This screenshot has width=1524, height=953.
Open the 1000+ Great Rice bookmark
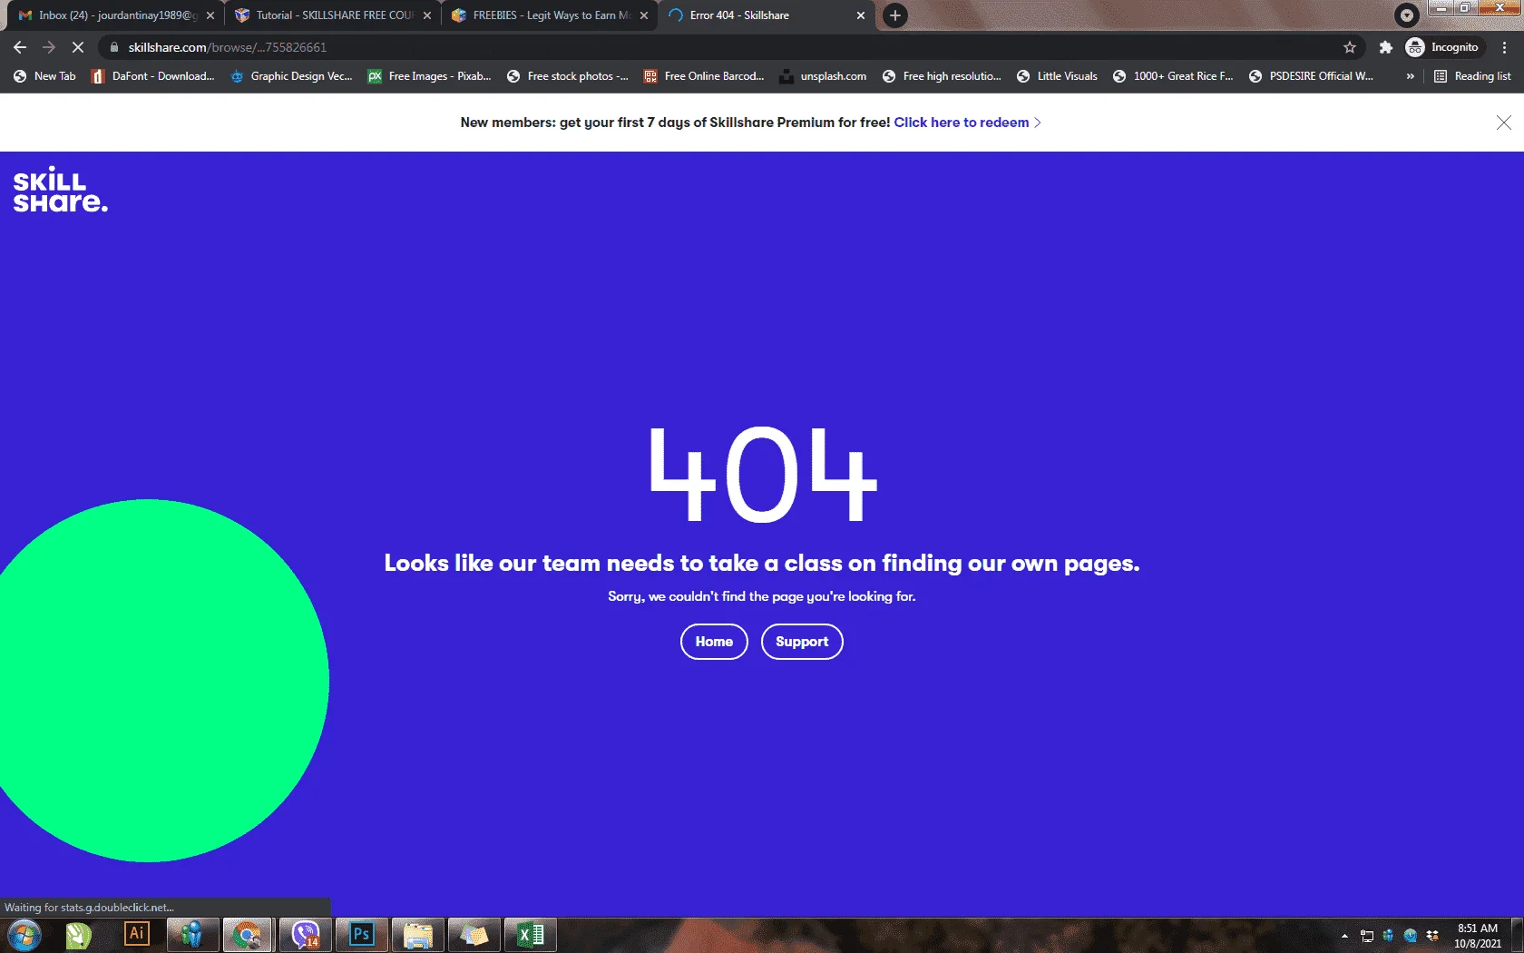(1173, 76)
